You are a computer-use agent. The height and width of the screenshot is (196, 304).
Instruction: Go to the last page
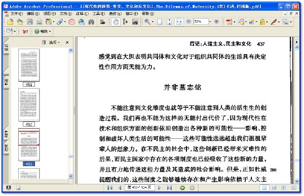click(169, 188)
